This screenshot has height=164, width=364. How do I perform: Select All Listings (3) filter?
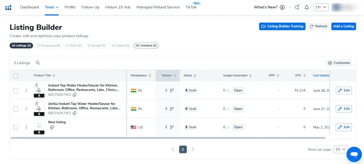pyautogui.click(x=21, y=46)
